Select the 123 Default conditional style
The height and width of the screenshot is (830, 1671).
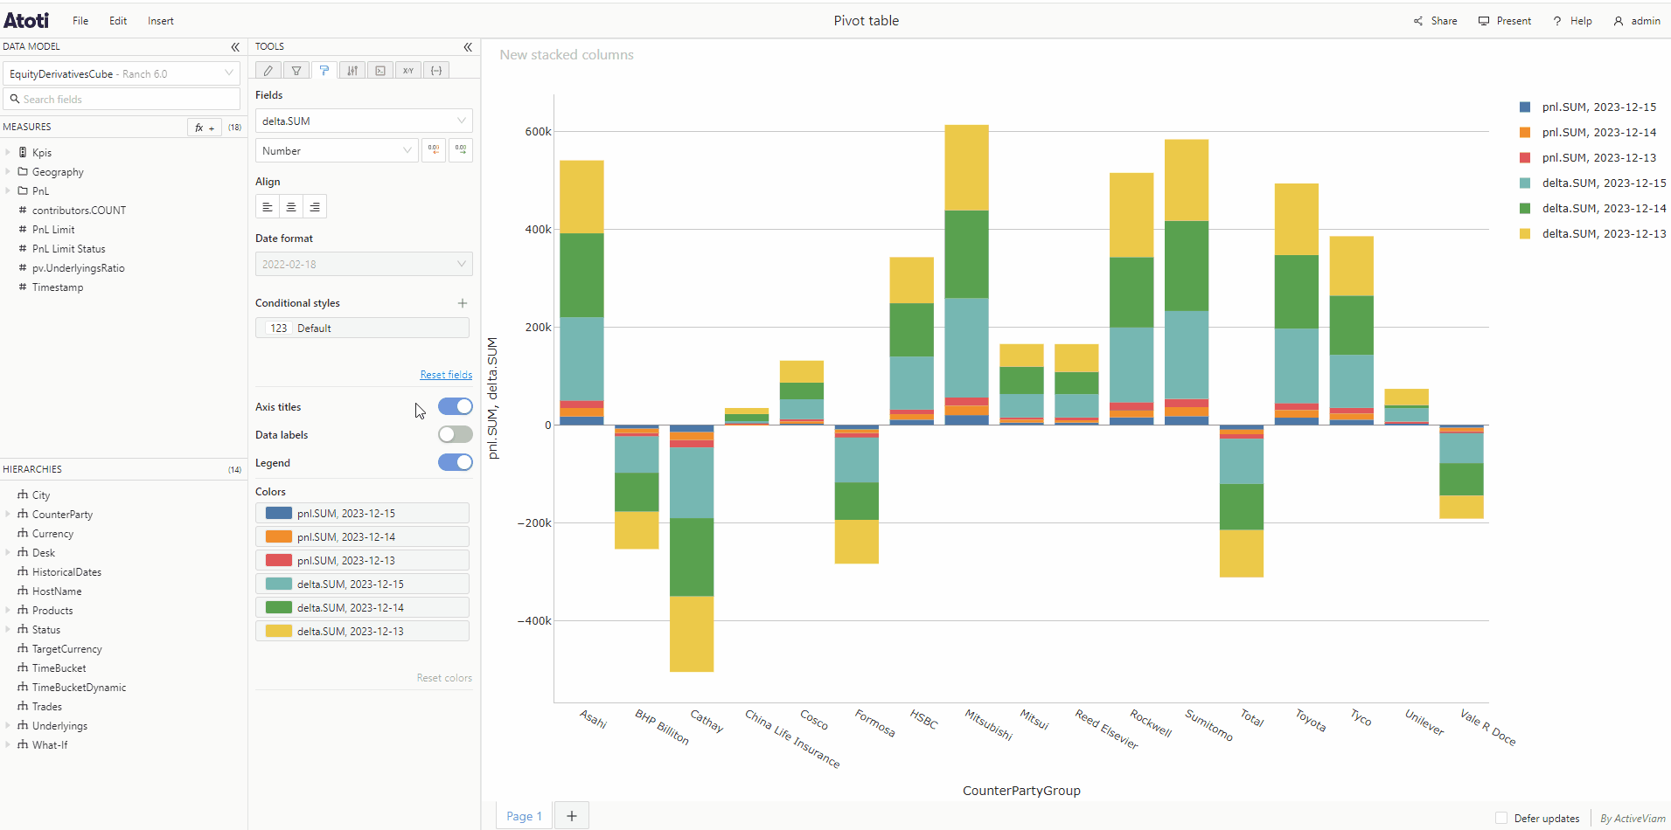pyautogui.click(x=362, y=329)
